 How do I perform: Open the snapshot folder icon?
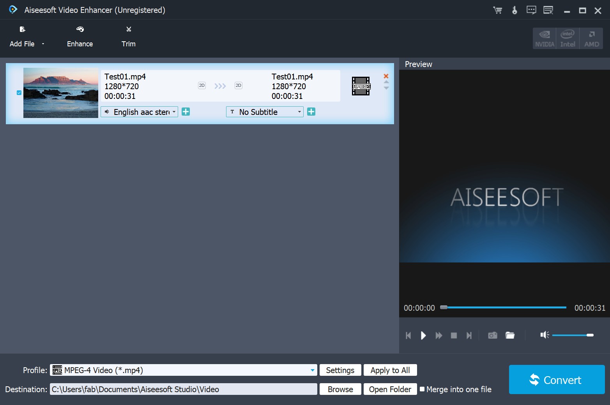tap(510, 335)
